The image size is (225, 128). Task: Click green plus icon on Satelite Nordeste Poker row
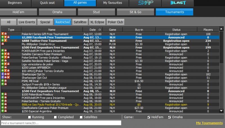pos(3,61)
